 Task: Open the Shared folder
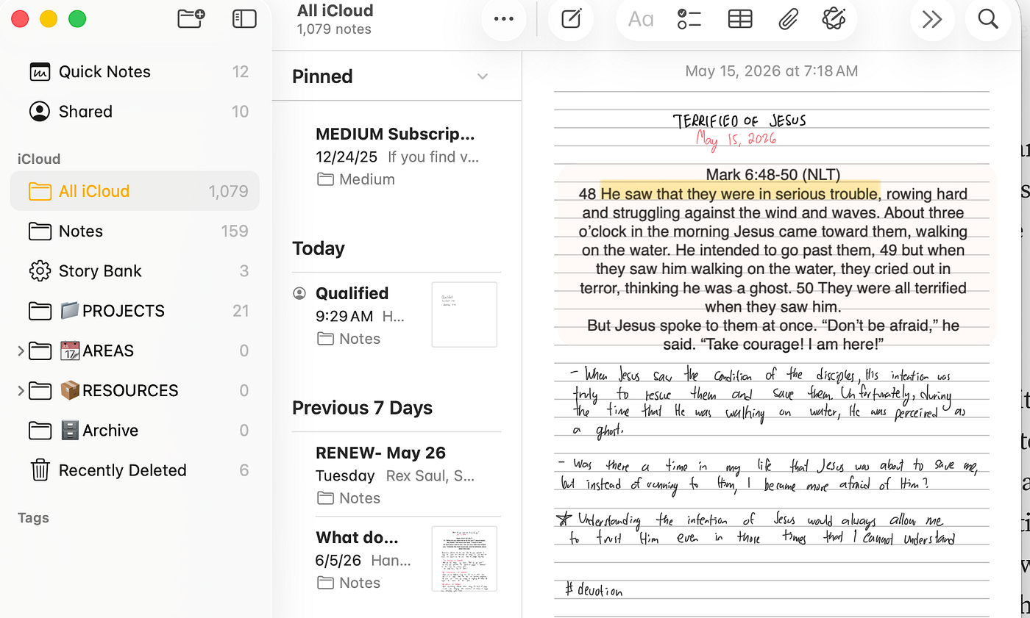tap(135, 112)
